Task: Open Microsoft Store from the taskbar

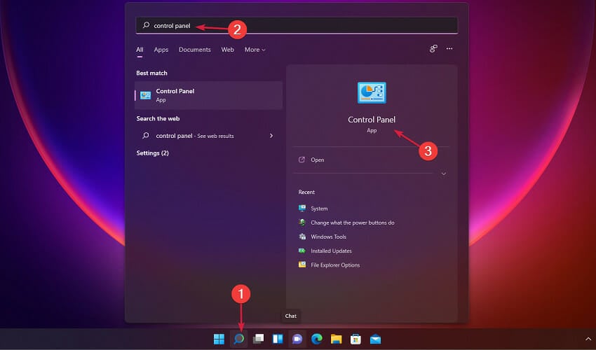Action: (x=355, y=339)
